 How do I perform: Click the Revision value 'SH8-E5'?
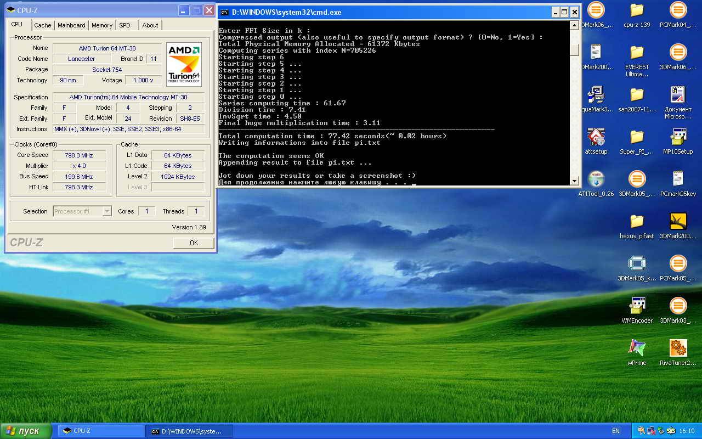(191, 119)
